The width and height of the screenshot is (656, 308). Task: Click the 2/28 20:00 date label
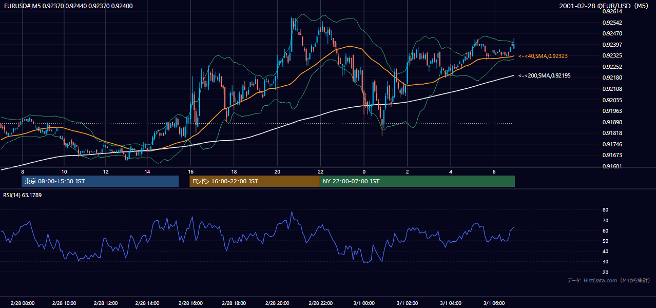(x=278, y=303)
